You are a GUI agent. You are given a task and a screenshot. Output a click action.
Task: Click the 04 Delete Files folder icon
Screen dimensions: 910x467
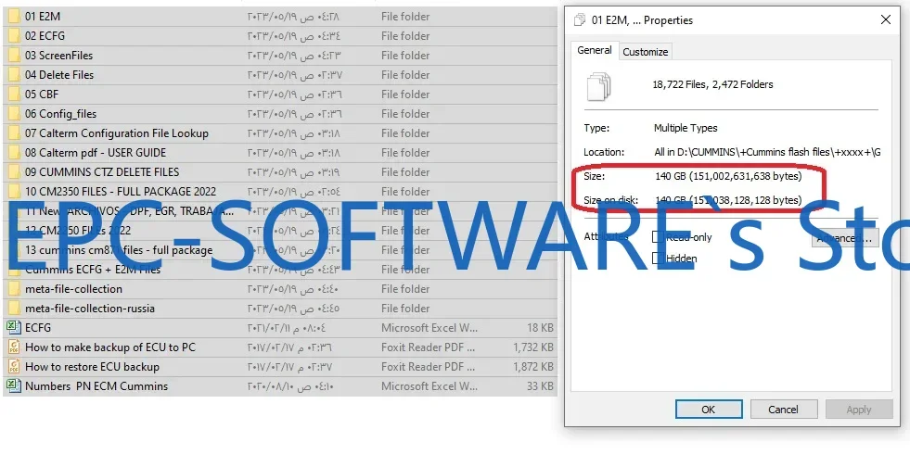pyautogui.click(x=14, y=75)
